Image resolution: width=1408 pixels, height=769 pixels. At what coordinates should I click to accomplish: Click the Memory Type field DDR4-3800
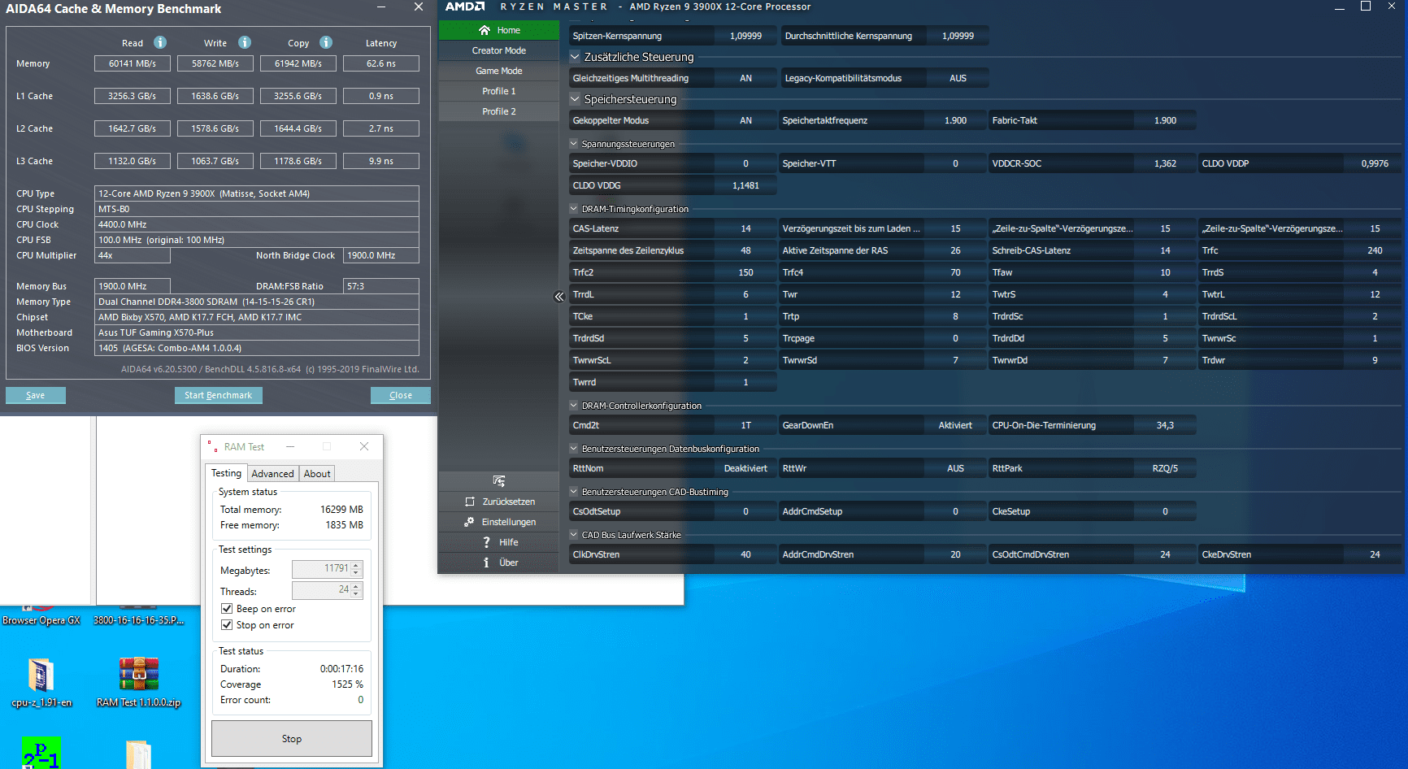click(257, 302)
